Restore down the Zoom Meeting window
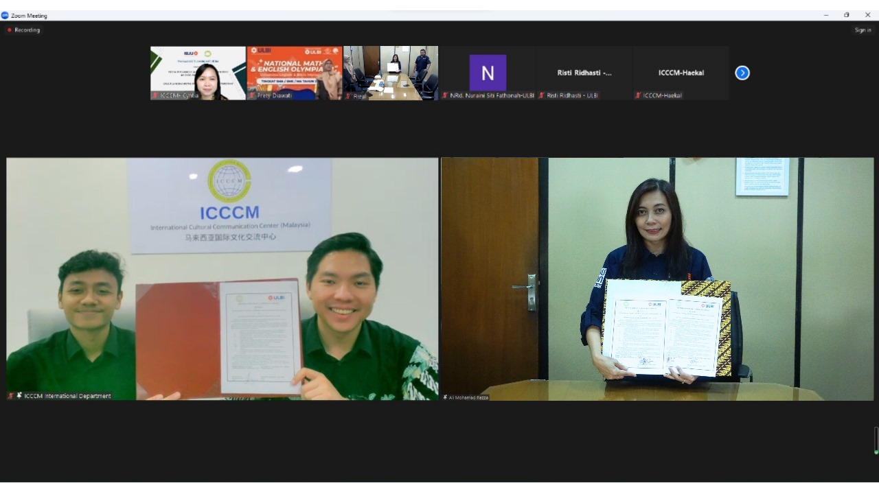The width and height of the screenshot is (879, 492). click(847, 15)
